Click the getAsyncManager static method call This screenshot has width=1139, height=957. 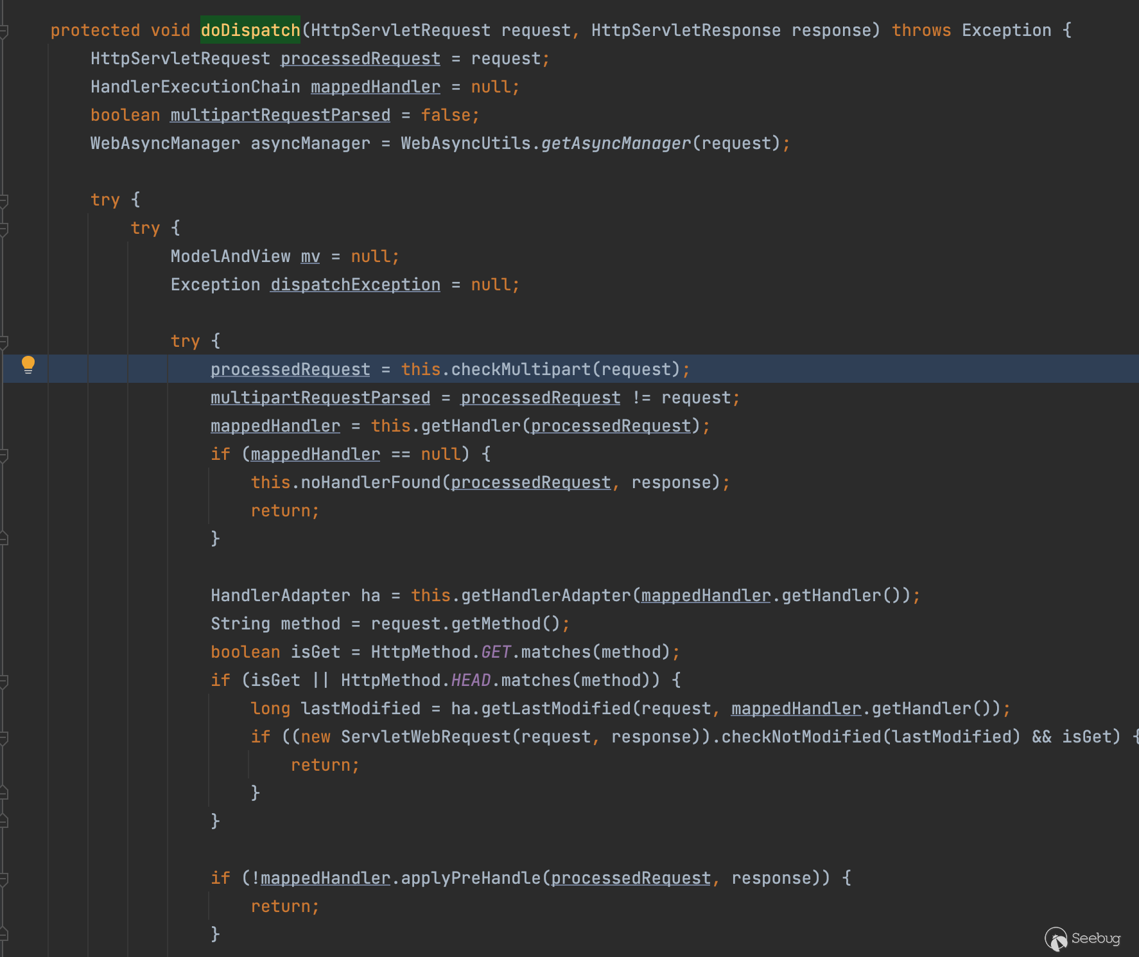[x=616, y=143]
